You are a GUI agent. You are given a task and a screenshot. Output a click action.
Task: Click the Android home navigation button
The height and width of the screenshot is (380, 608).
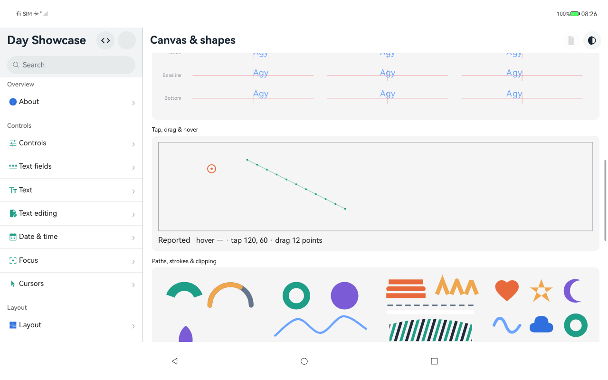point(304,361)
